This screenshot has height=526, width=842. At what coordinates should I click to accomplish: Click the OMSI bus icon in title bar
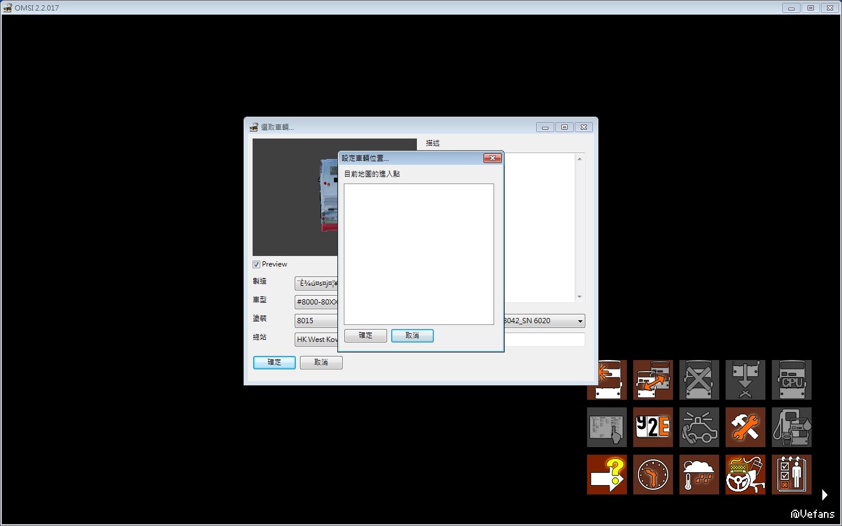(x=8, y=8)
